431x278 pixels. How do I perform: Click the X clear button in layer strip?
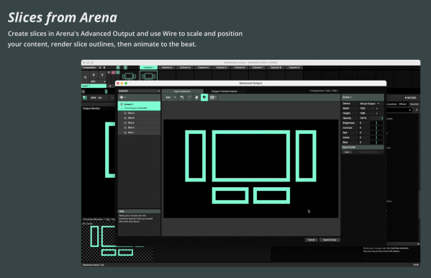click(x=85, y=77)
